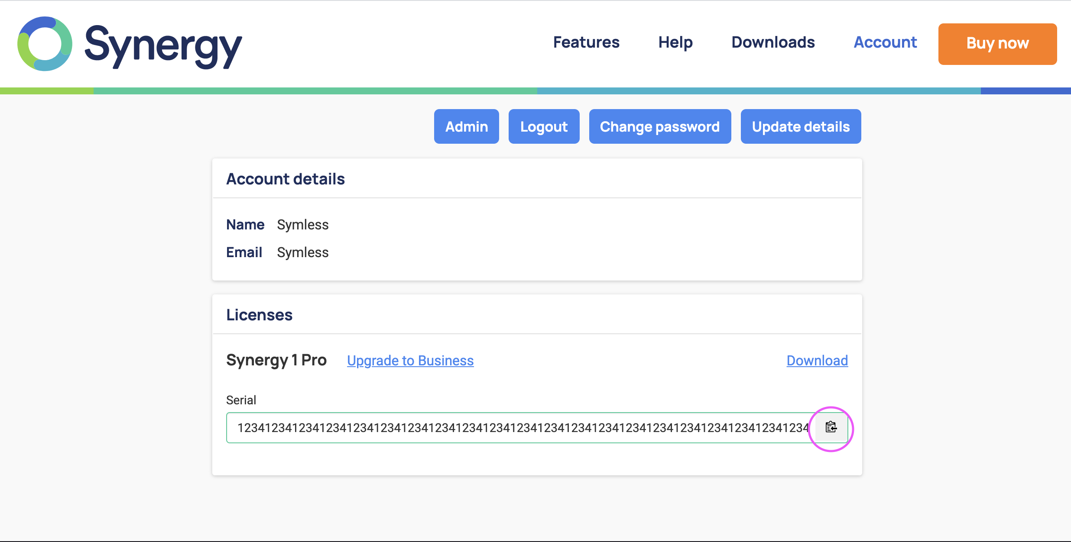Image resolution: width=1071 pixels, height=542 pixels.
Task: Click the Licenses section heading
Action: pos(260,315)
